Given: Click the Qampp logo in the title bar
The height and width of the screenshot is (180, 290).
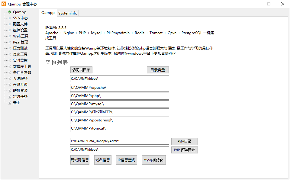Looking at the screenshot, I should (x=4, y=4).
